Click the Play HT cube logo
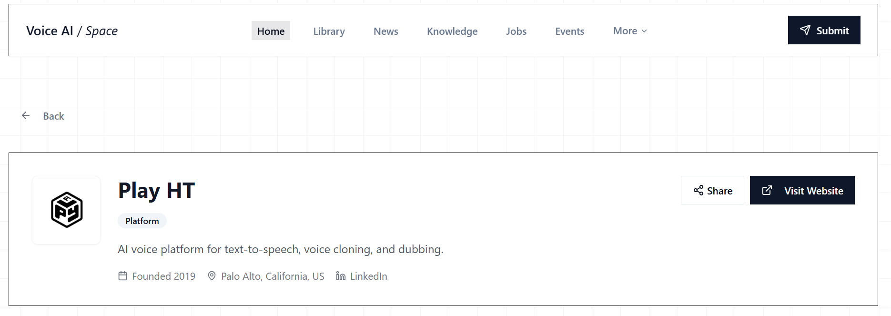The image size is (891, 316). tap(67, 210)
